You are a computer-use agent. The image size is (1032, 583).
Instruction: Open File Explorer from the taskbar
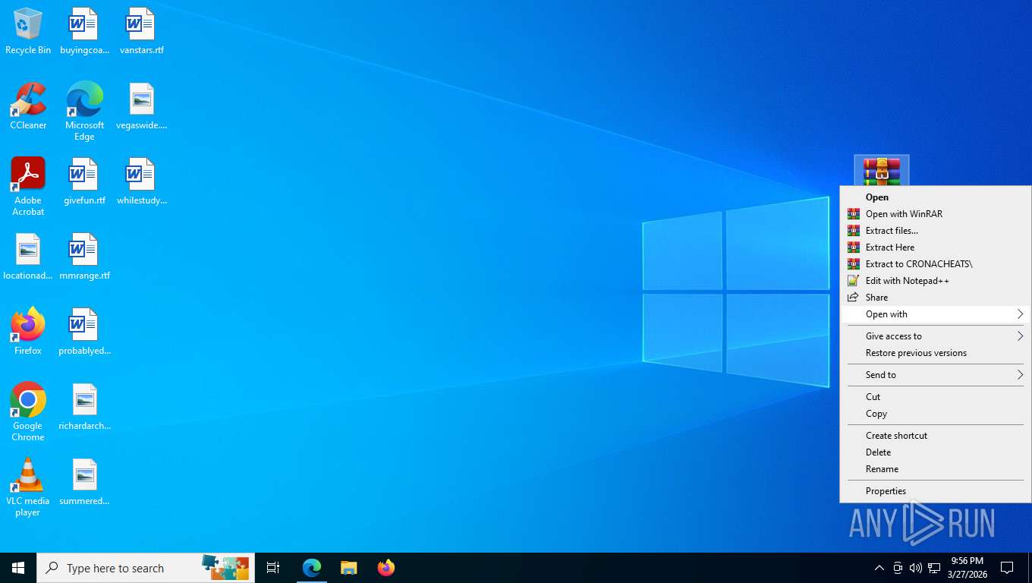point(348,568)
